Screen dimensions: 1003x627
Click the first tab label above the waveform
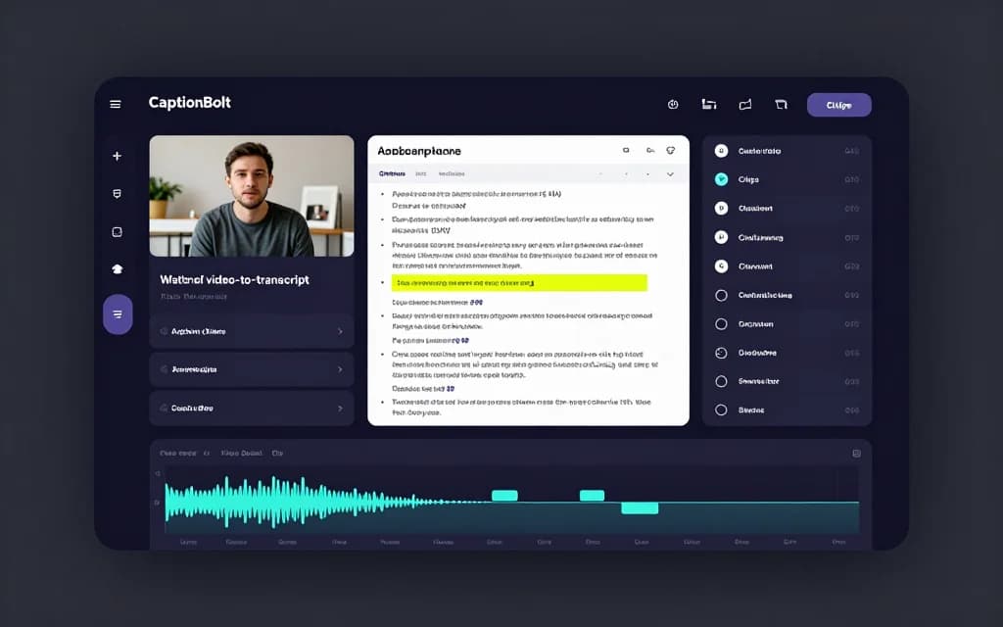(178, 453)
